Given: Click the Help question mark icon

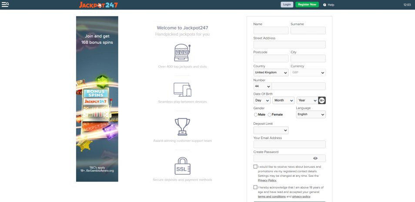Looking at the screenshot, I should coord(325,5).
